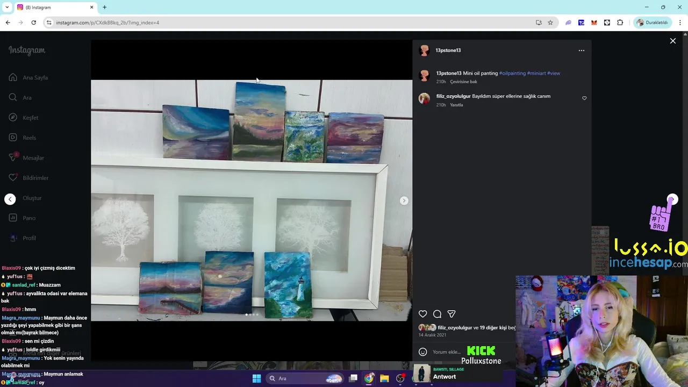Click filiz_ozyolulgur username in the comment
Viewport: 688px width, 387px height.
pos(453,96)
